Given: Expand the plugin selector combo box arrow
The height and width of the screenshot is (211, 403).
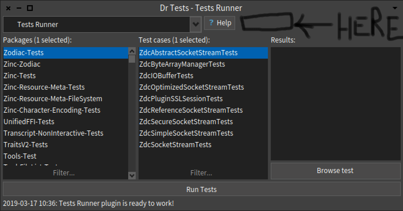Looking at the screenshot, I should [x=195, y=24].
